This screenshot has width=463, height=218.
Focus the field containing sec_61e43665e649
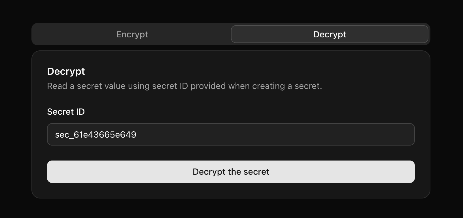pyautogui.click(x=231, y=134)
